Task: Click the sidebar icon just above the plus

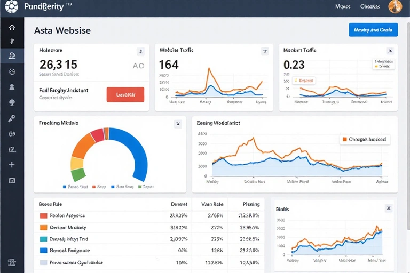Action: pos(12,149)
